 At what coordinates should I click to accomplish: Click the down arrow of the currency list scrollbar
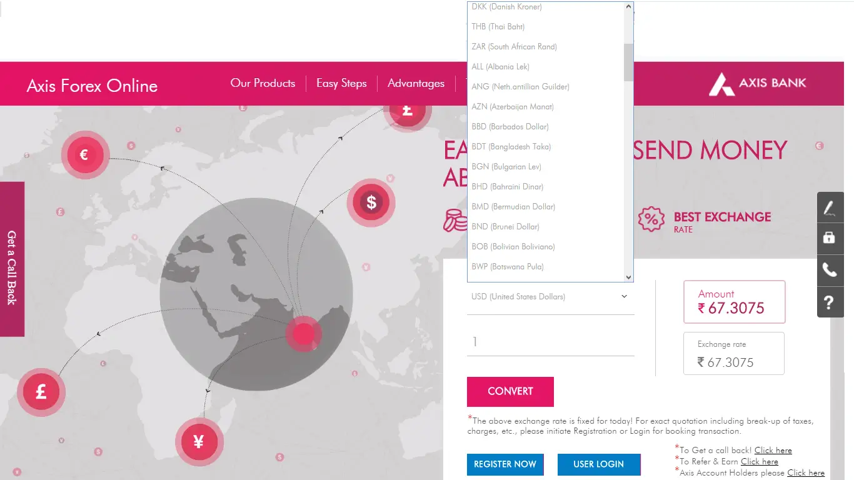point(628,277)
